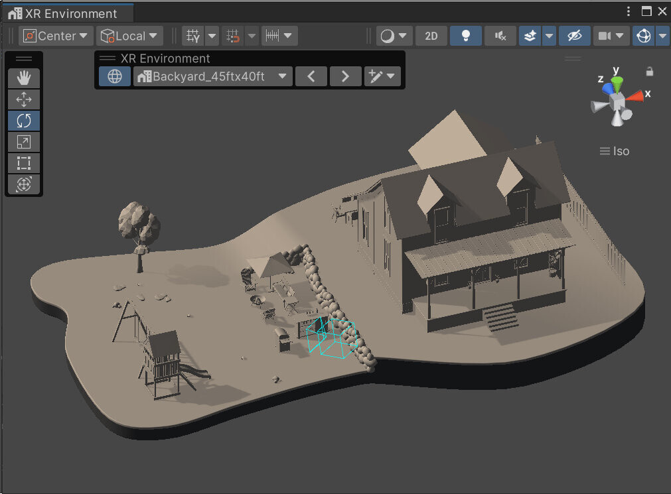The image size is (671, 494).
Task: Open snap increment settings dropdown
Action: tap(279, 36)
